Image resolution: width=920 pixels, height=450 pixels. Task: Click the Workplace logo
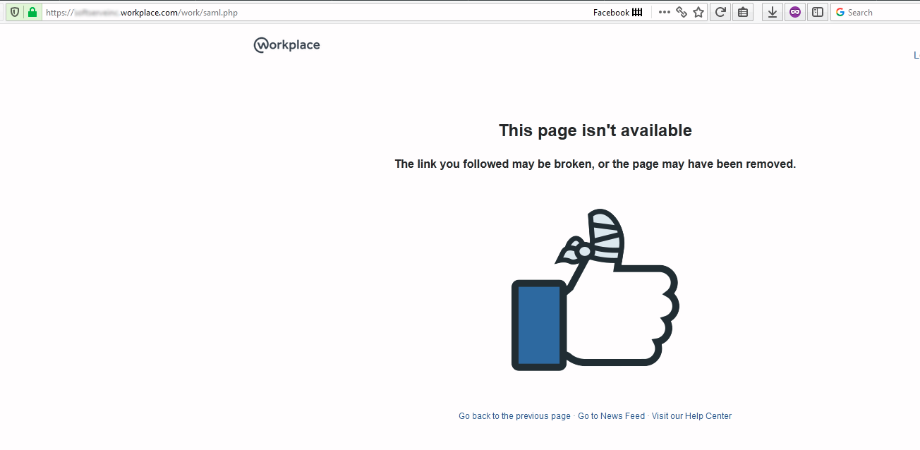point(287,45)
